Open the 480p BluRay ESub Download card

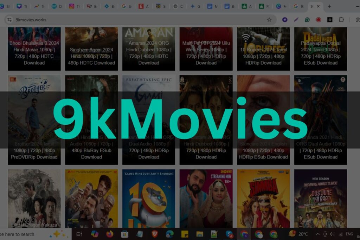pos(91,120)
